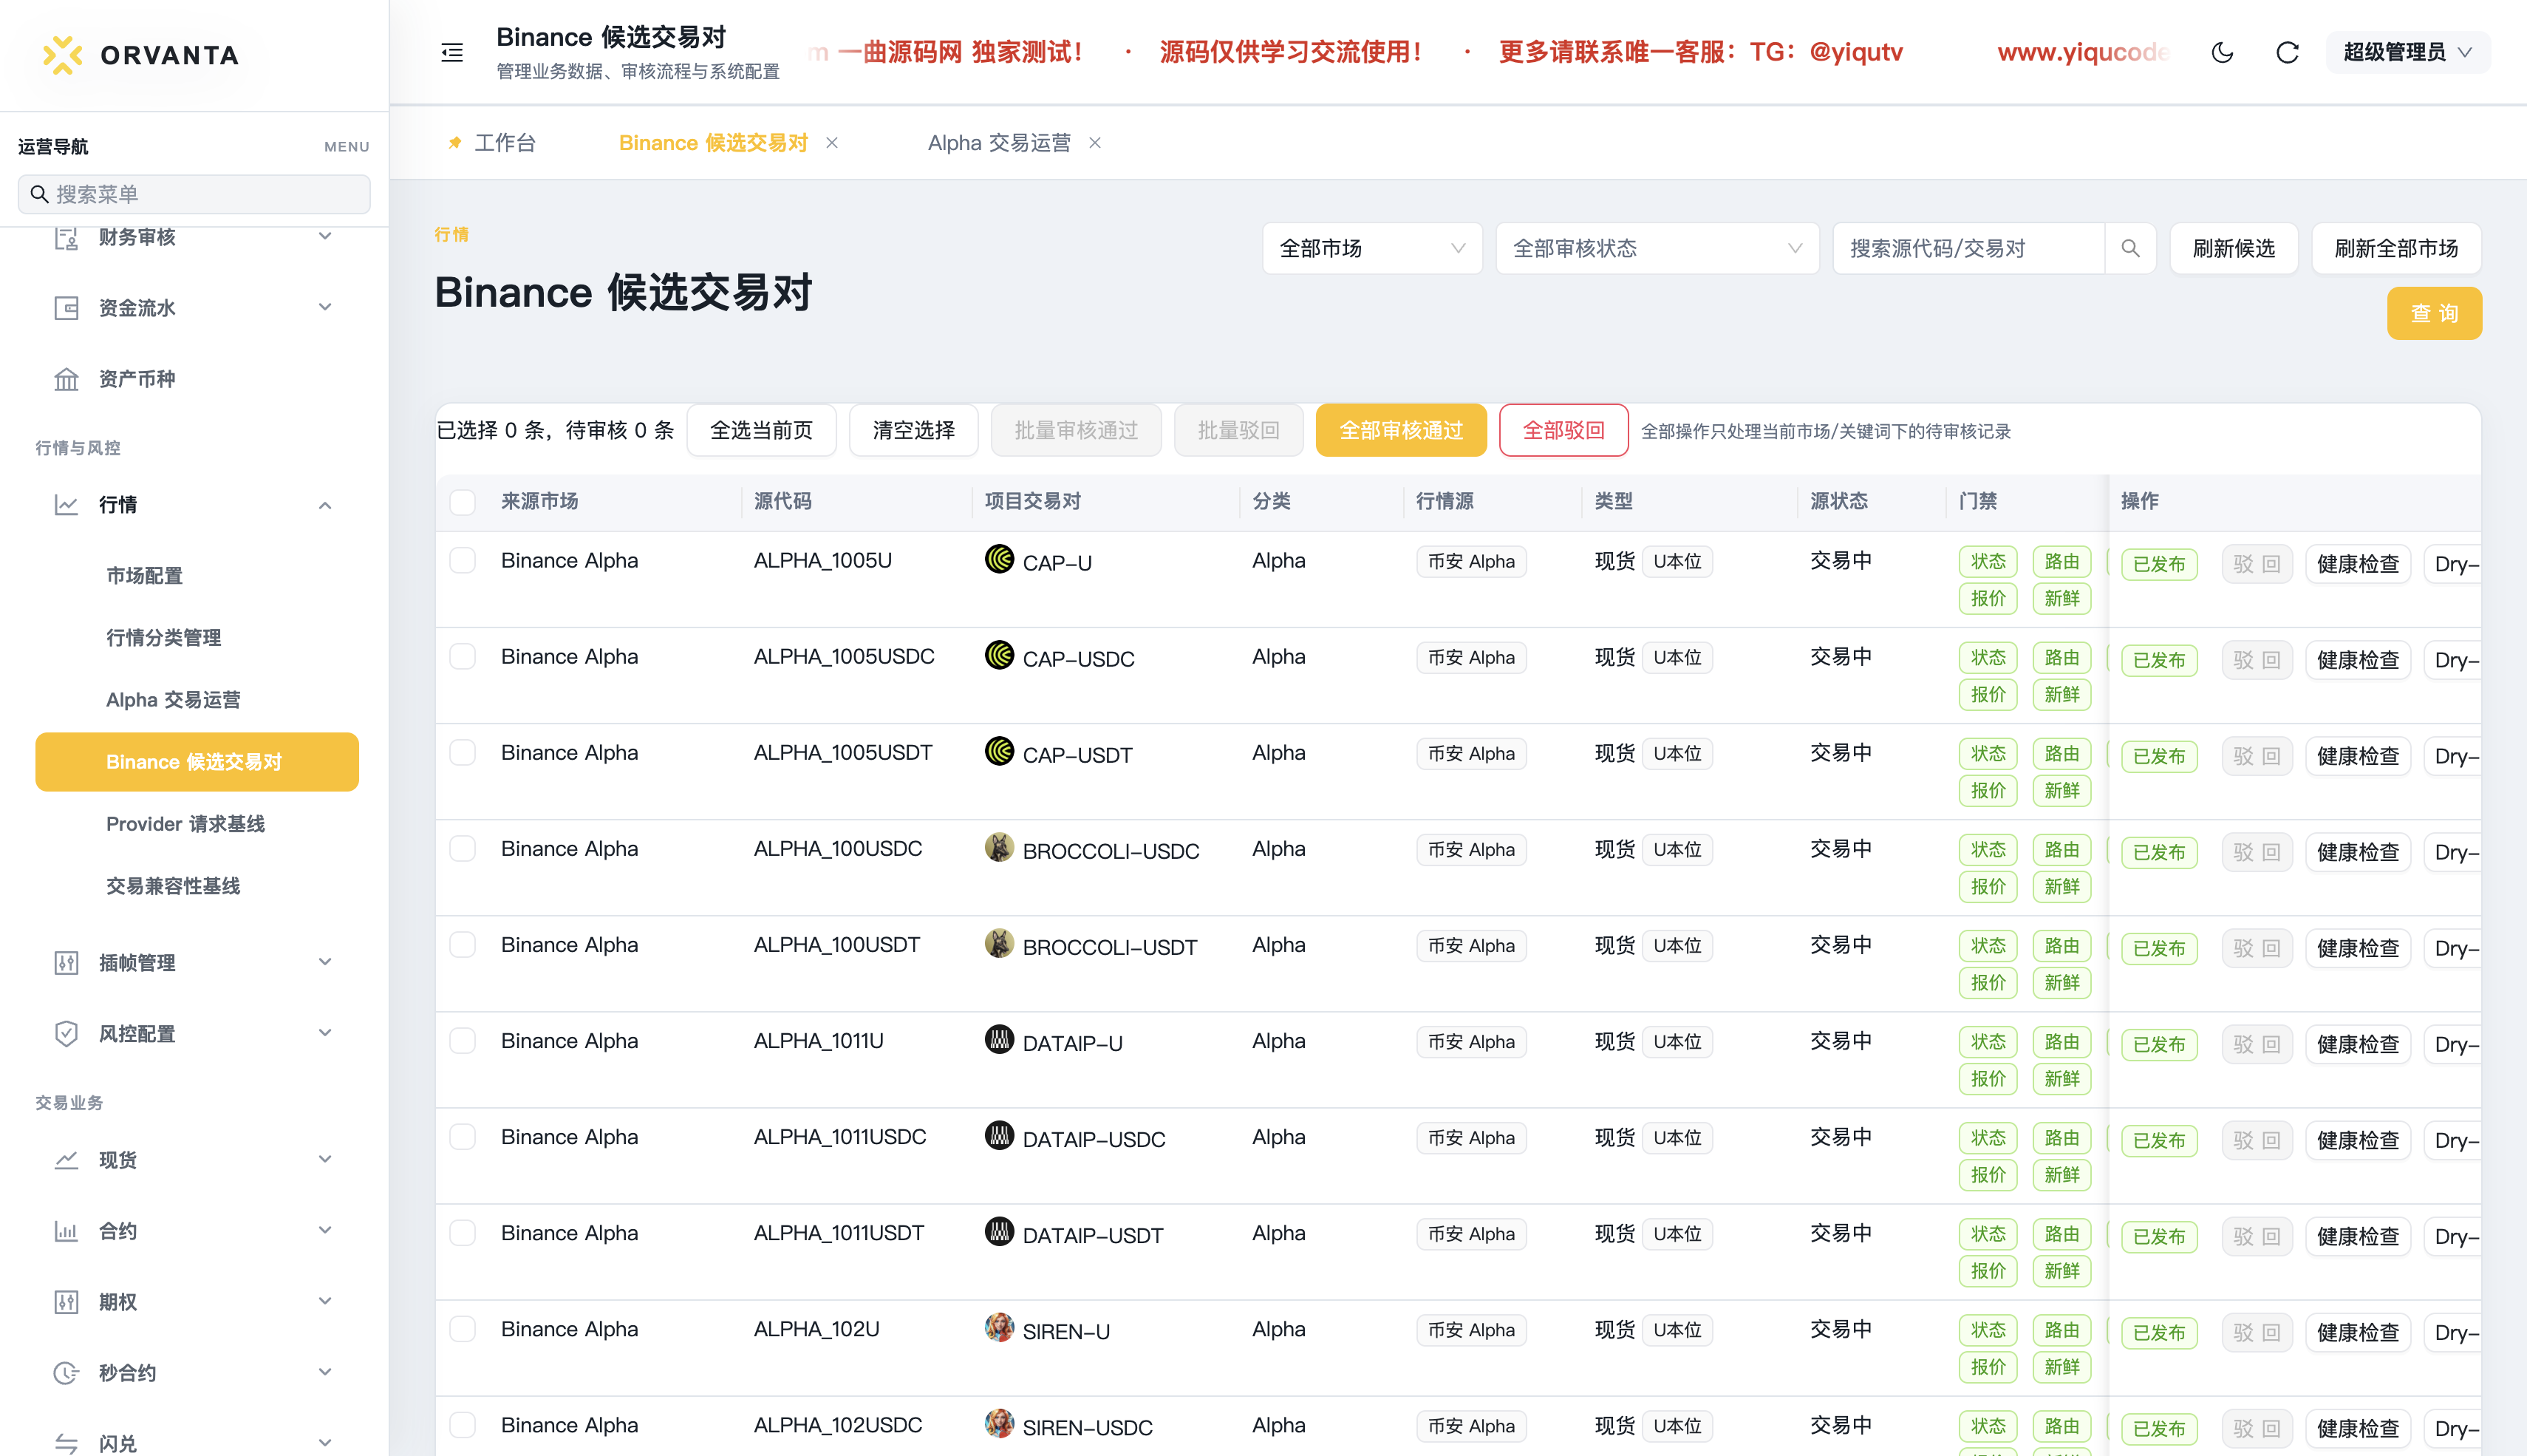Click the CAP-U token logo
The image size is (2527, 1456).
click(998, 559)
